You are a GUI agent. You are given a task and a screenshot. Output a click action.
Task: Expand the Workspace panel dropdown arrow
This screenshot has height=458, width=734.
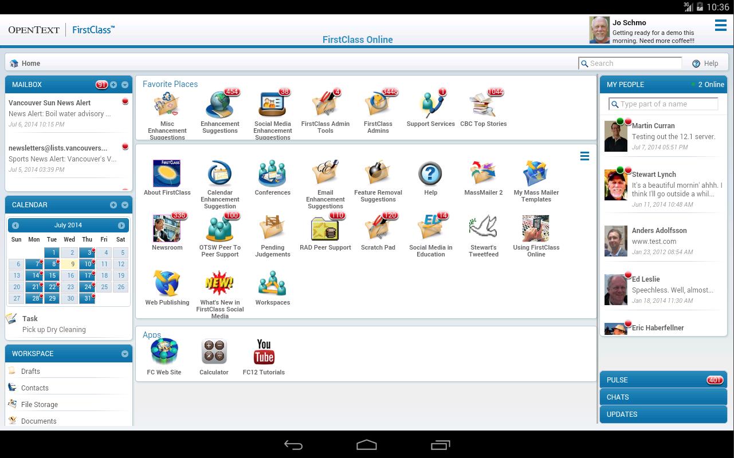coord(125,354)
